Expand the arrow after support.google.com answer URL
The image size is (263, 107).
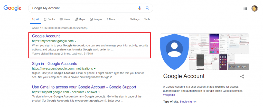tap(99, 92)
